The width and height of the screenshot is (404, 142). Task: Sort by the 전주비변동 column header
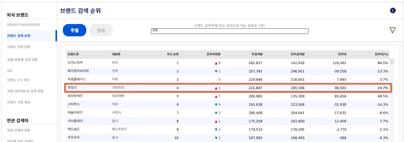(x=214, y=54)
